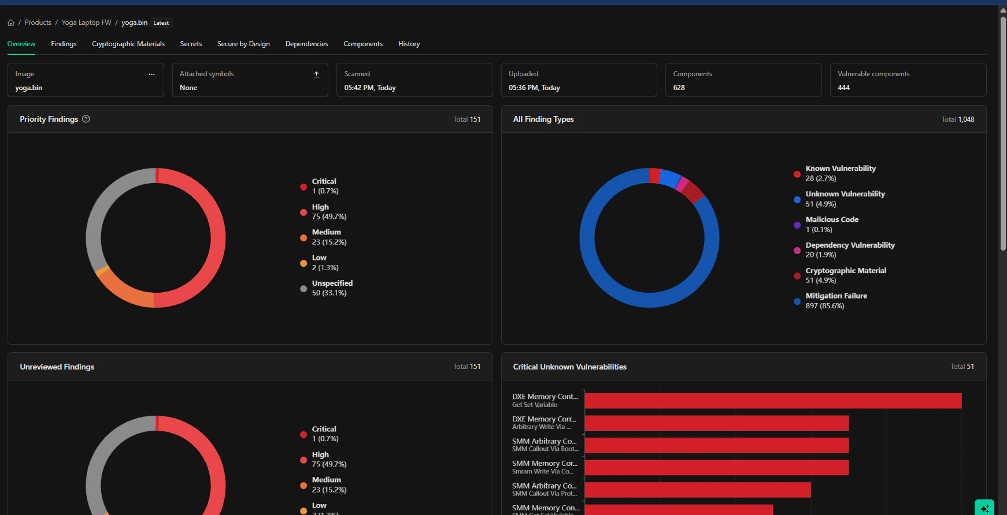Toggle Unspecified legend in Priority Findings
Screen dimensions: 1007x515
coord(327,288)
